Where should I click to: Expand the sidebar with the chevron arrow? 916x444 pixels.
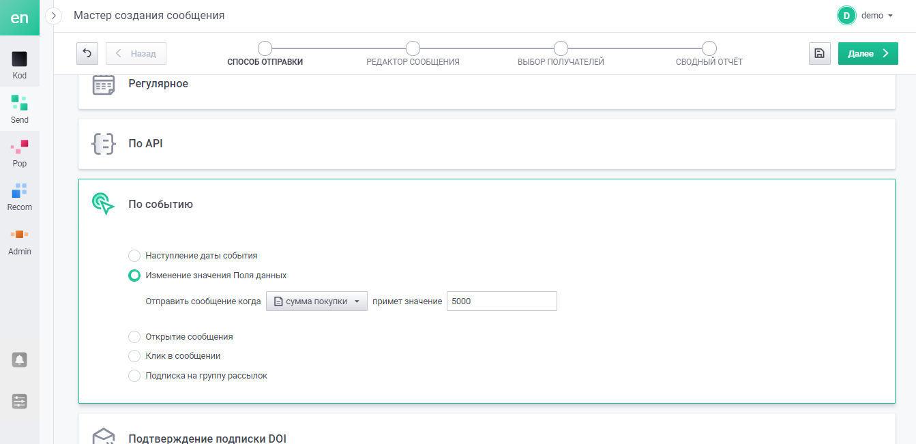[53, 15]
